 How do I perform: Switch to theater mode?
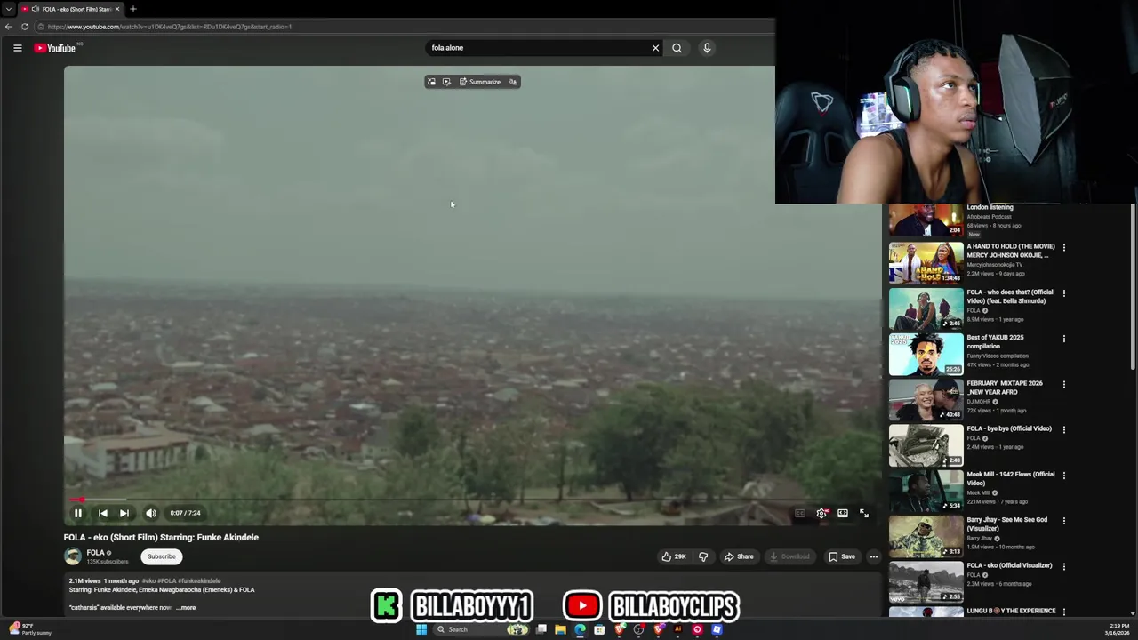tap(843, 513)
